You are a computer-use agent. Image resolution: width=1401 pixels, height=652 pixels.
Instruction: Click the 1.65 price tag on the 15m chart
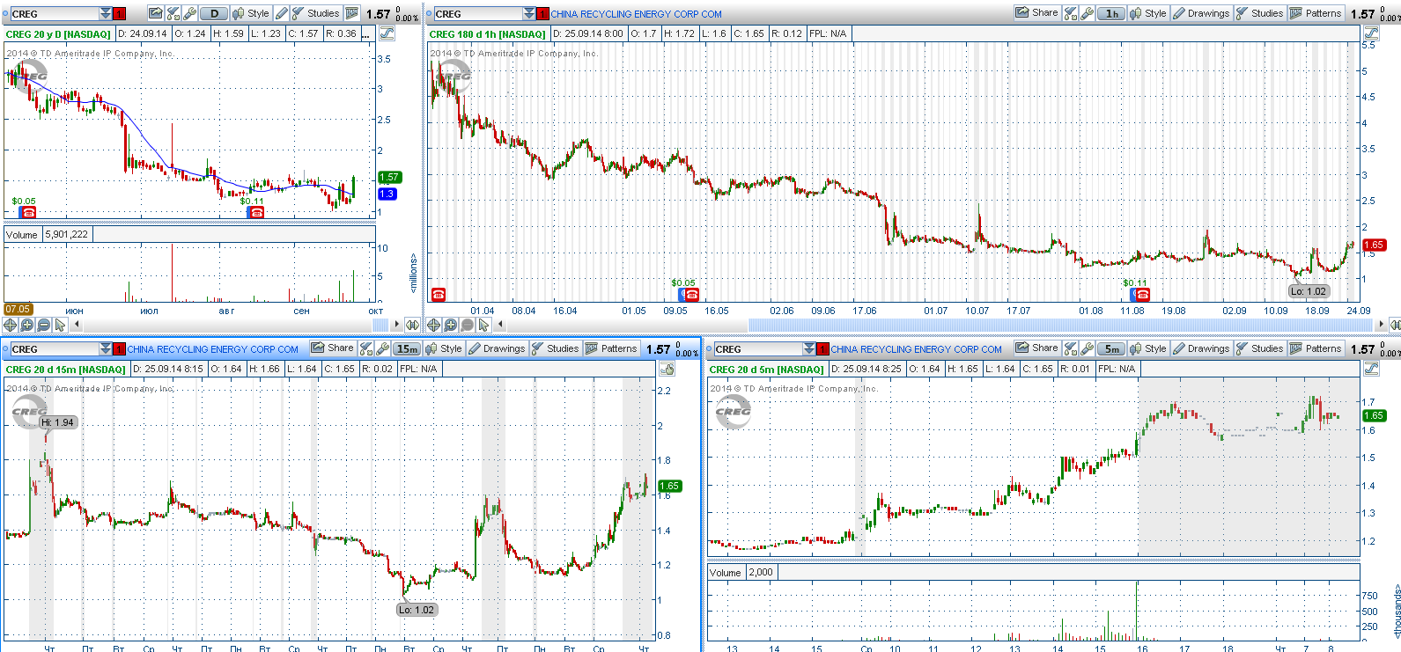tap(669, 486)
